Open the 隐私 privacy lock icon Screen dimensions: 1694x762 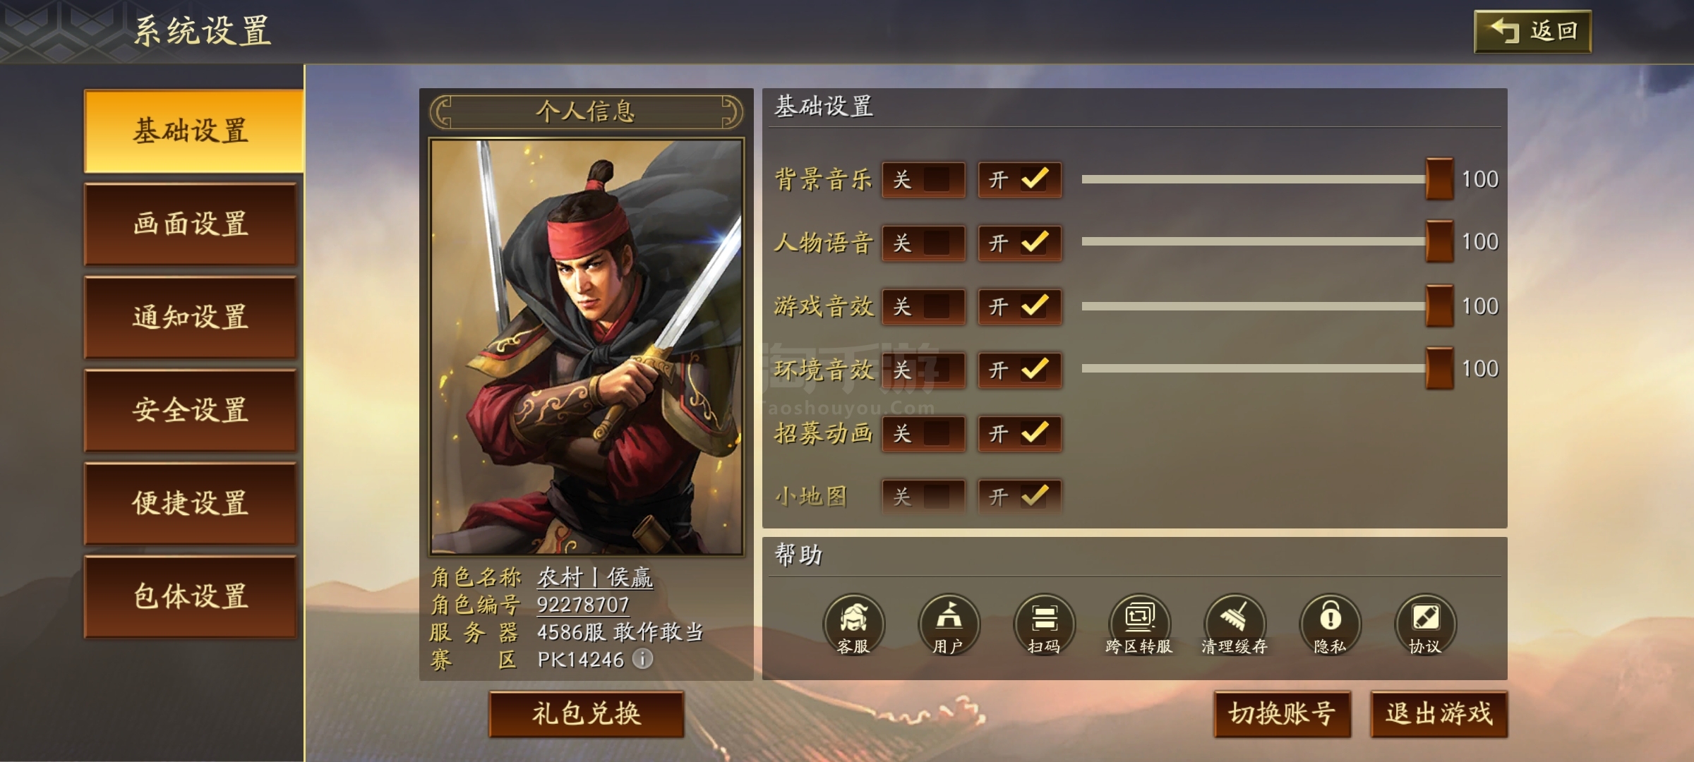tap(1330, 624)
